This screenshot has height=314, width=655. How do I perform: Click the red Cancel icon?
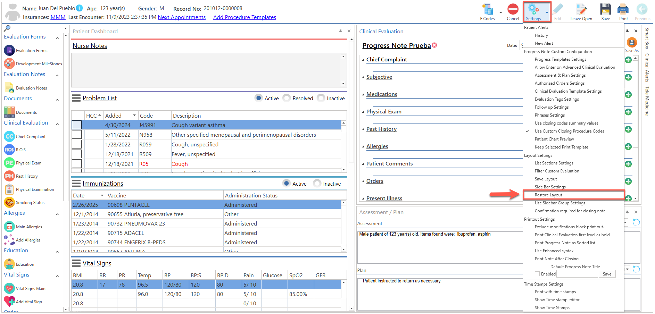tap(513, 9)
